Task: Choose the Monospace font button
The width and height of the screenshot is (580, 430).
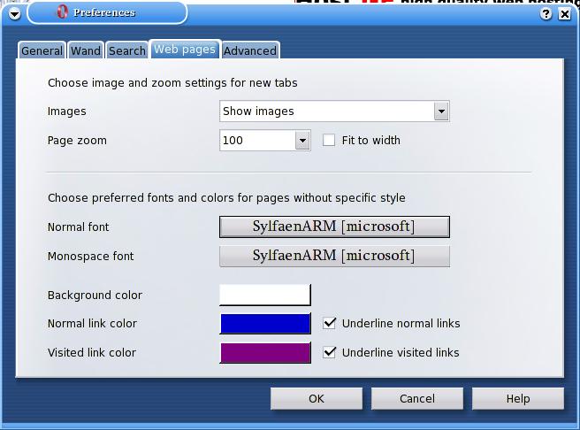Action: coord(334,256)
